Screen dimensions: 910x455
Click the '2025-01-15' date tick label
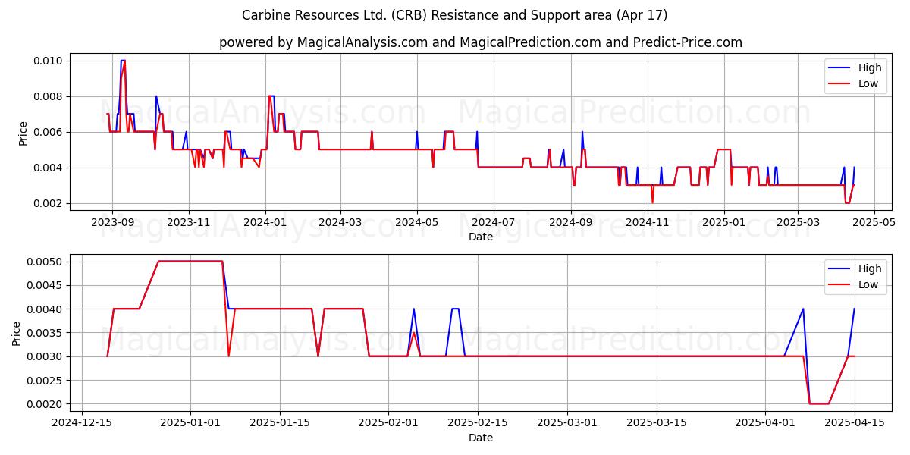point(280,423)
